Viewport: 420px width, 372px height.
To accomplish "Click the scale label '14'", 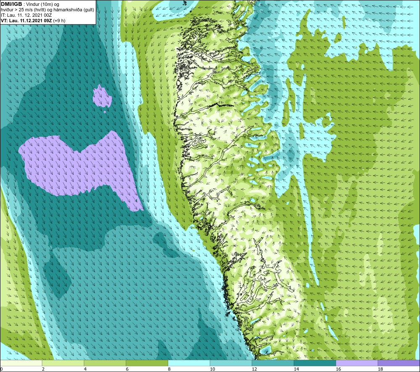I will pyautogui.click(x=296, y=369).
